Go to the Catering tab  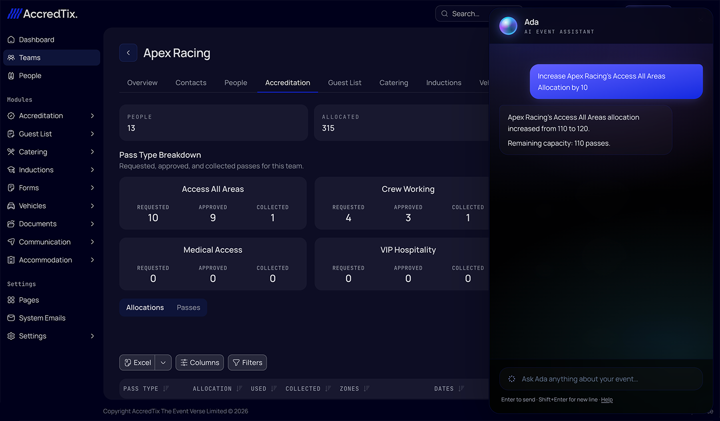point(394,83)
